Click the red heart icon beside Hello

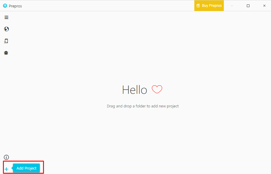[157, 89]
